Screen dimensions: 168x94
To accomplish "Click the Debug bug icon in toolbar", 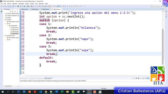I will (21, 6).
